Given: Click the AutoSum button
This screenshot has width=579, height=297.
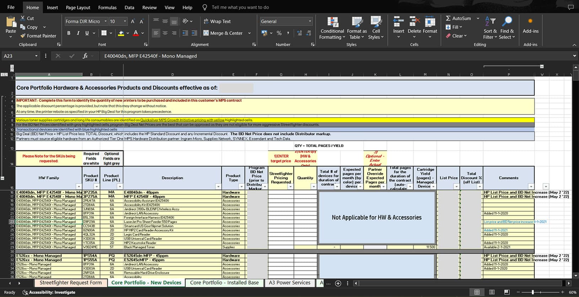Looking at the screenshot, I should (x=458, y=18).
